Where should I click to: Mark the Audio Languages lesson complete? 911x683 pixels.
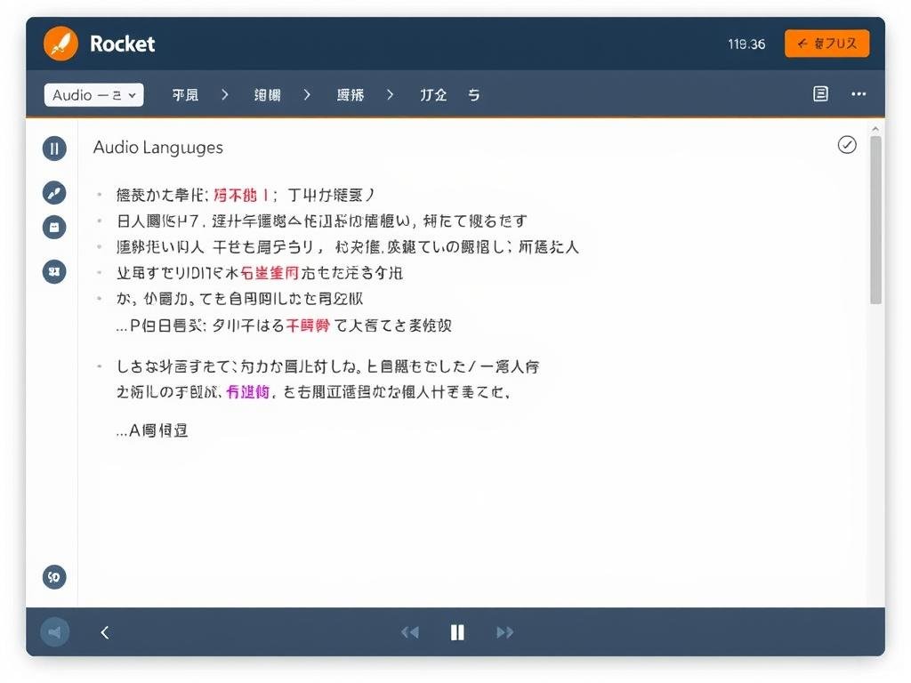(x=846, y=144)
